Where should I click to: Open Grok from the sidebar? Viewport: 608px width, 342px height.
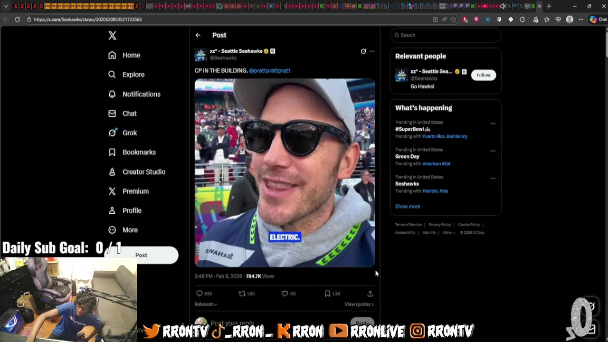click(x=123, y=133)
